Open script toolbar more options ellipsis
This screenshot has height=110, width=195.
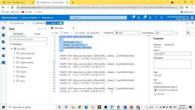click(193, 33)
